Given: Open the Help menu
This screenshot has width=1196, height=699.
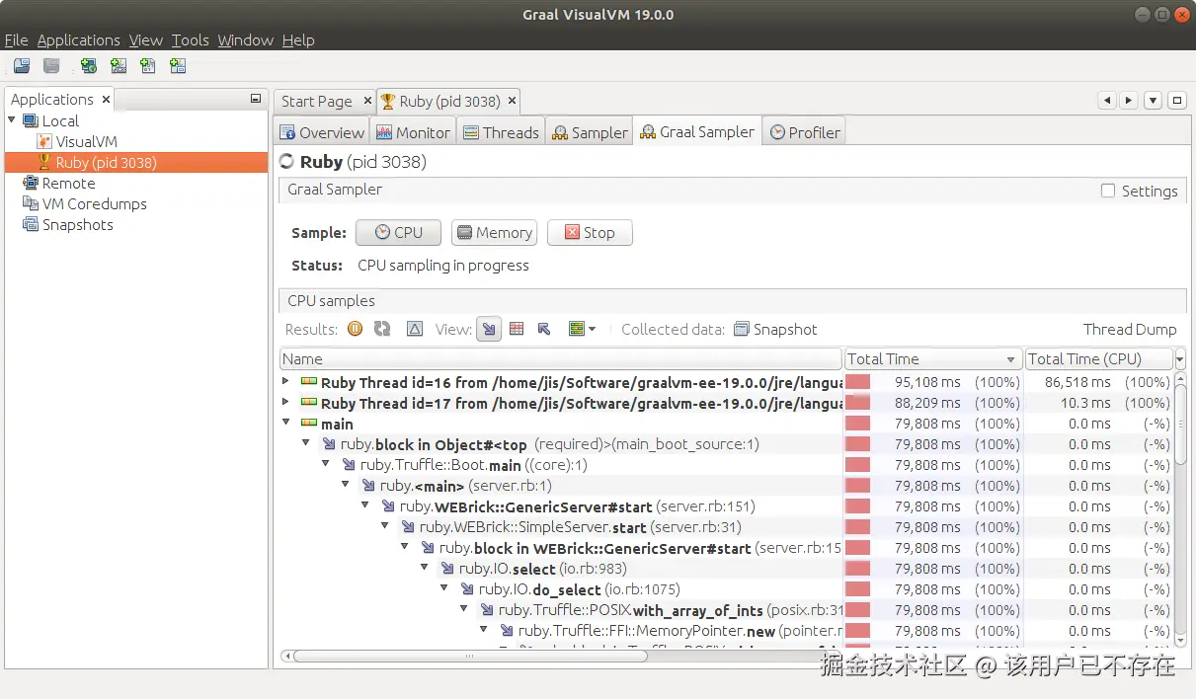Looking at the screenshot, I should [298, 39].
